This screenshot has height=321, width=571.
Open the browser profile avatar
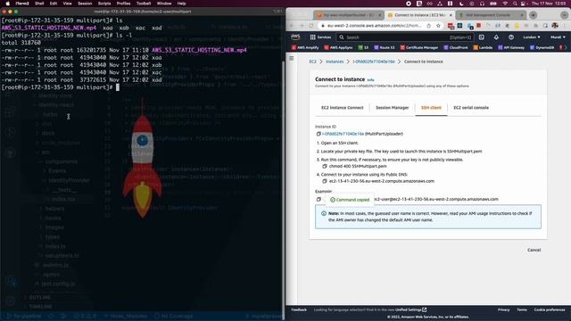(x=555, y=26)
